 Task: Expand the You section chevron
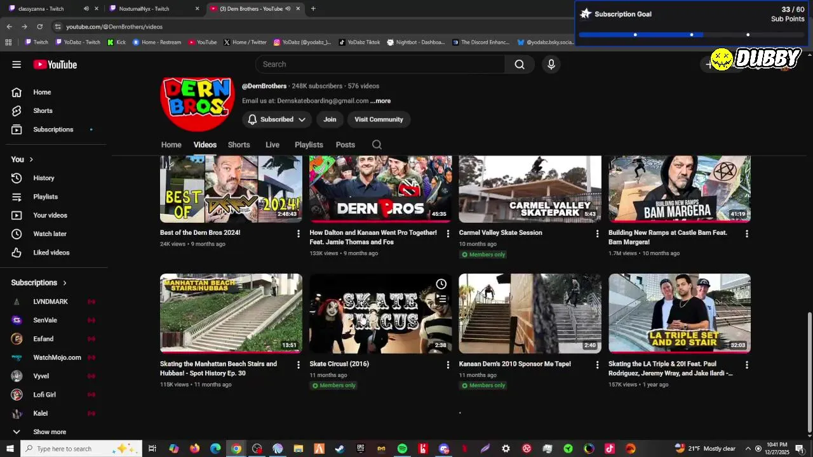pyautogui.click(x=31, y=159)
